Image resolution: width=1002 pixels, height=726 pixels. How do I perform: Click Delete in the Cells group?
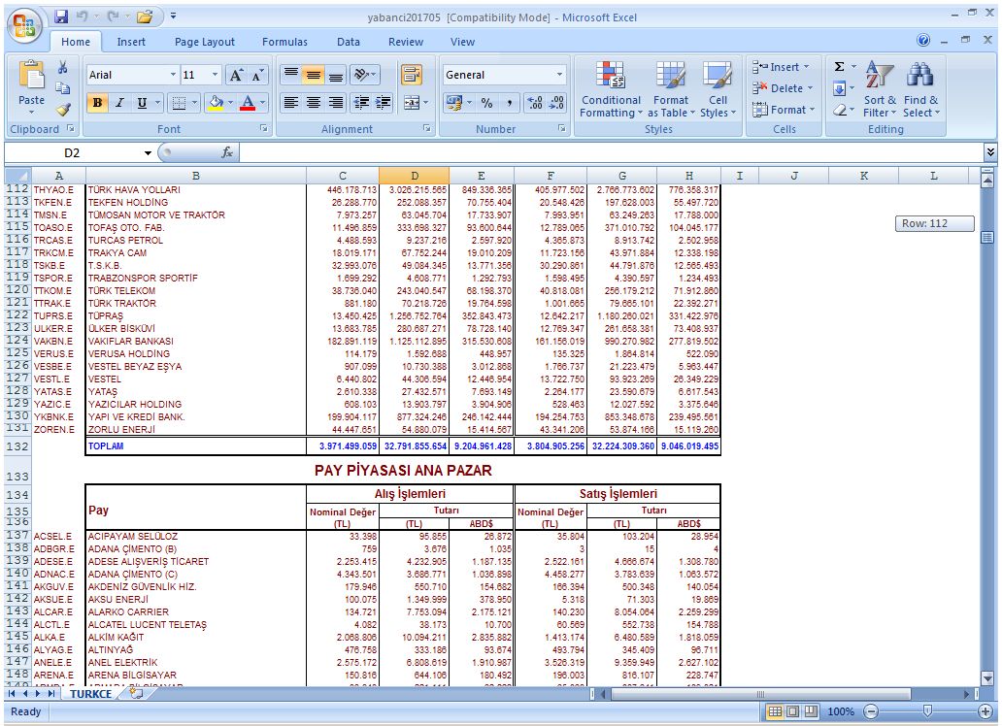tap(784, 88)
